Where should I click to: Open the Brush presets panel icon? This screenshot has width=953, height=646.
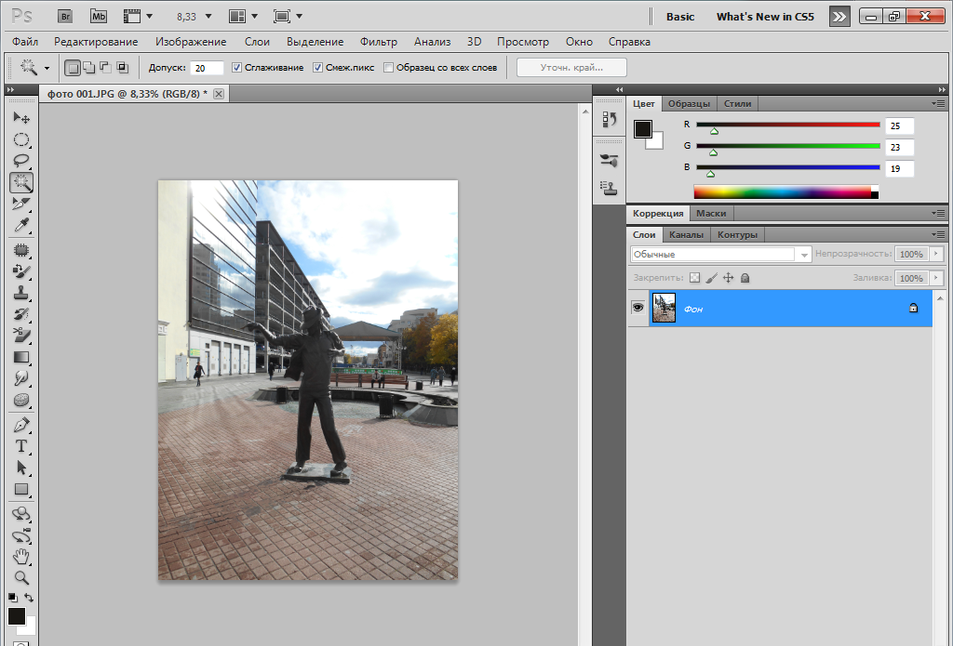[609, 160]
